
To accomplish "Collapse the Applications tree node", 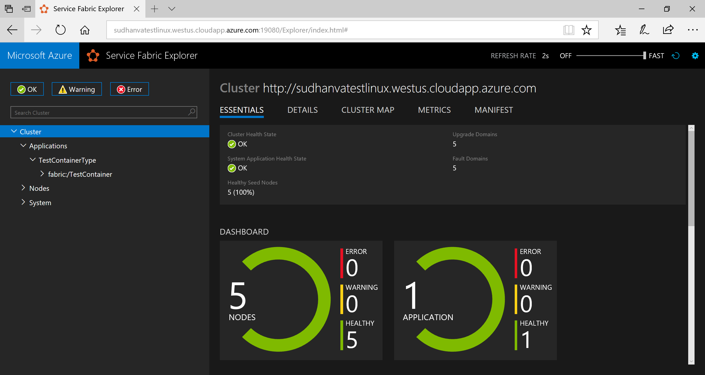I will tap(23, 146).
